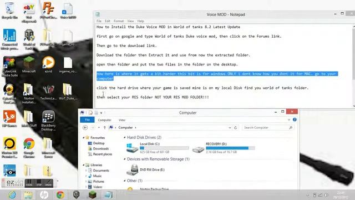
Task: Open the TechnicLauncher desktop icon
Action: (x=48, y=92)
